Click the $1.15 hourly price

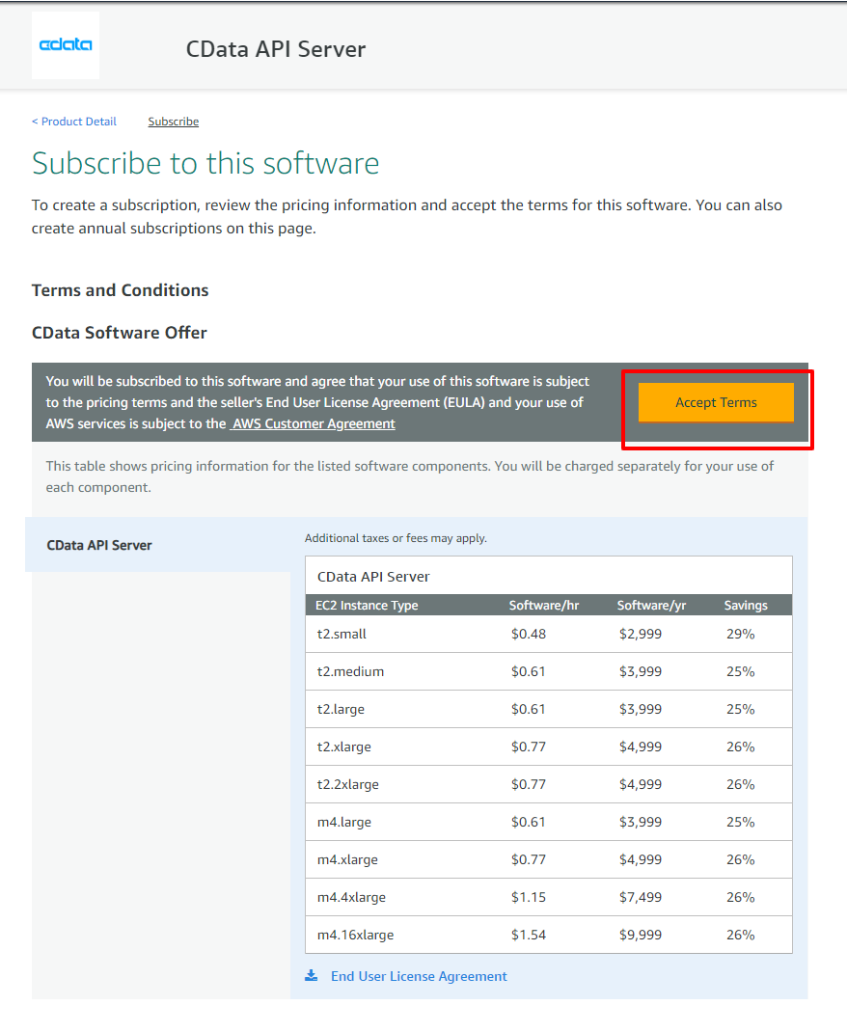(529, 897)
